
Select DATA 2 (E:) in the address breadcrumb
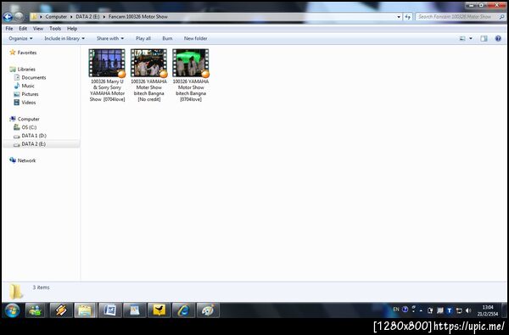click(x=87, y=17)
